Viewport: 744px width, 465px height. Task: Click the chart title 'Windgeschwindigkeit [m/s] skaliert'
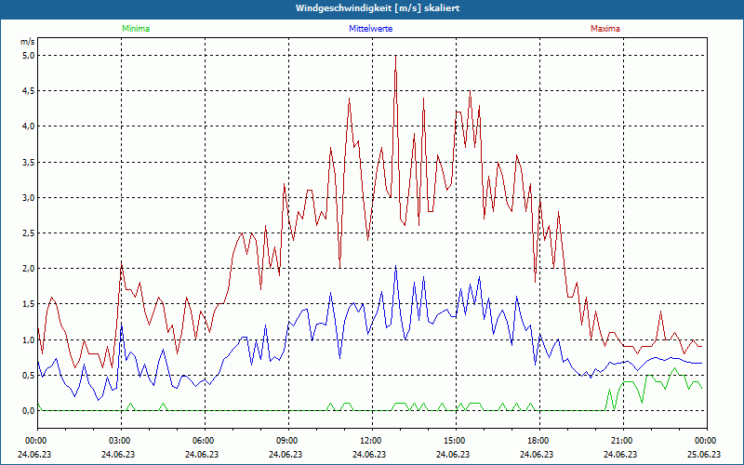coord(378,8)
